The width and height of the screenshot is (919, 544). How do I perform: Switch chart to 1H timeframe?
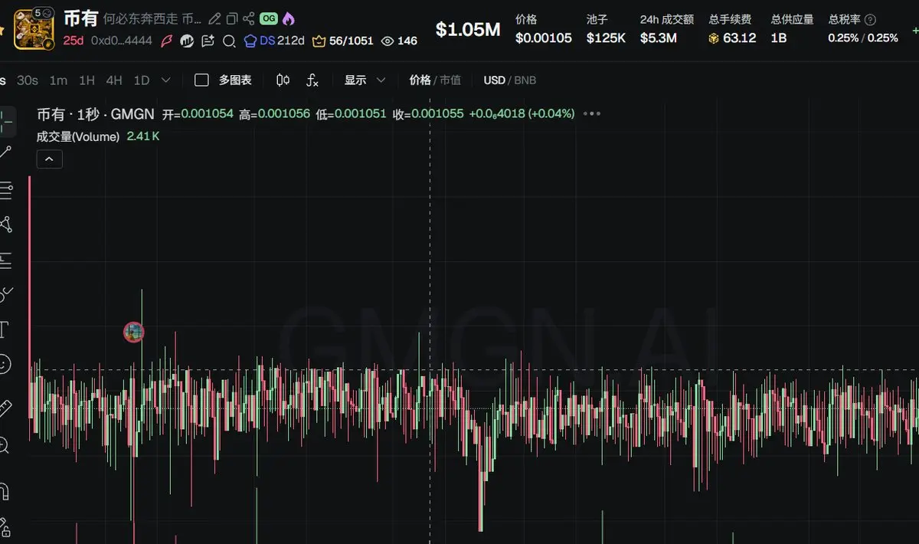87,80
